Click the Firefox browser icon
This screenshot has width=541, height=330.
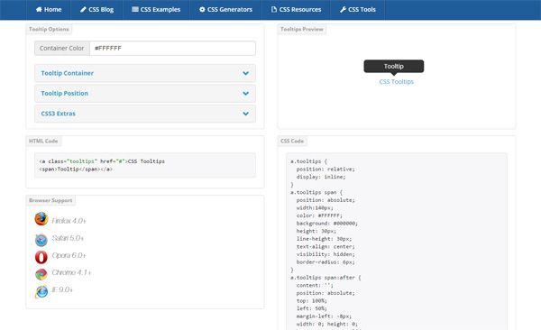click(41, 219)
